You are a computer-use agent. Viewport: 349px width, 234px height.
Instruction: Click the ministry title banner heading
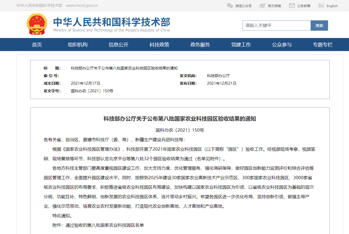[112, 22]
